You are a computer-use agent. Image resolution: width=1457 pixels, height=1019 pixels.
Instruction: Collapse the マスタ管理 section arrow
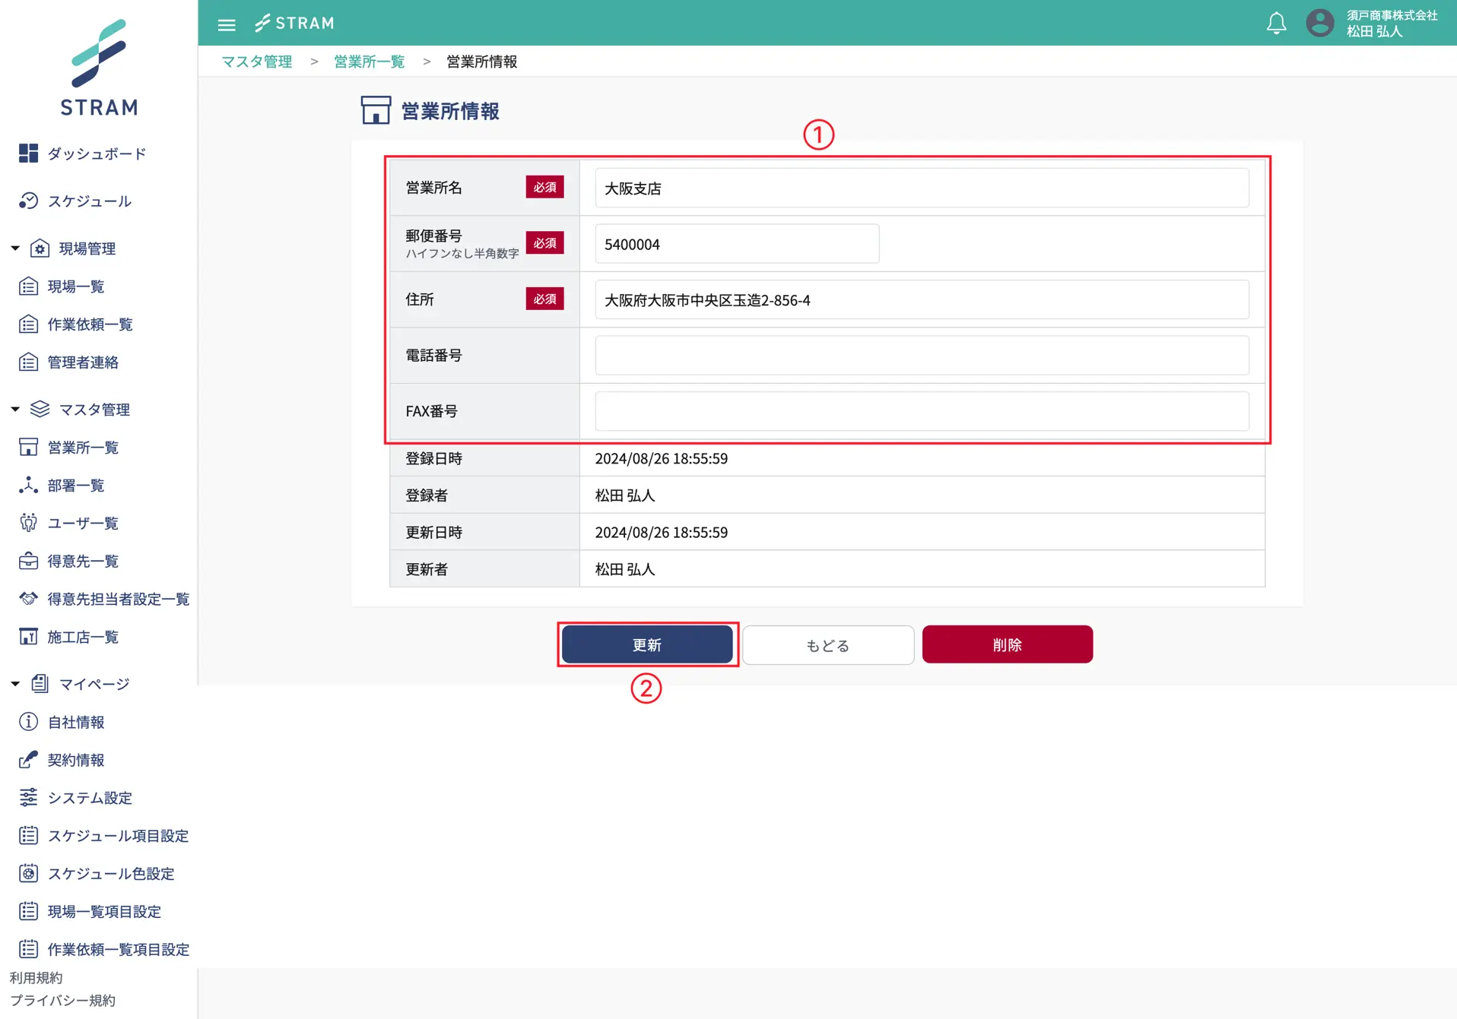[x=15, y=410]
